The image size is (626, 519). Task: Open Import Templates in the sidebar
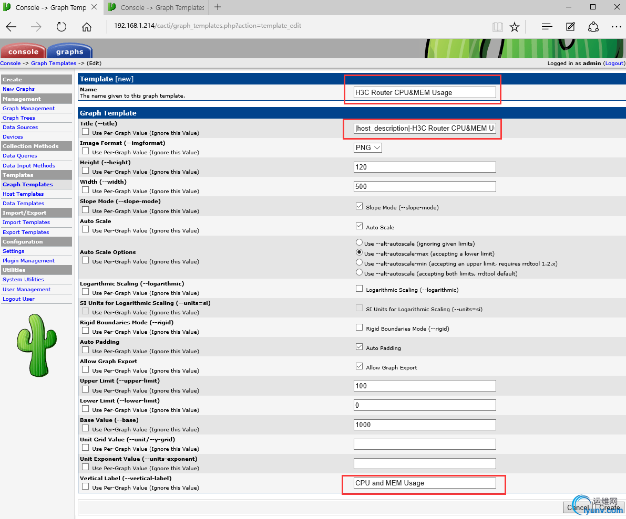click(x=26, y=223)
